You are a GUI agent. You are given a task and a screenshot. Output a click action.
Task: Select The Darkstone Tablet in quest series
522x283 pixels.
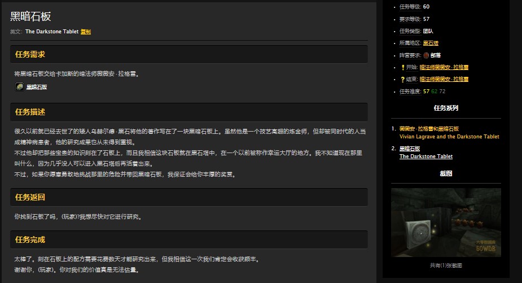tap(426, 156)
